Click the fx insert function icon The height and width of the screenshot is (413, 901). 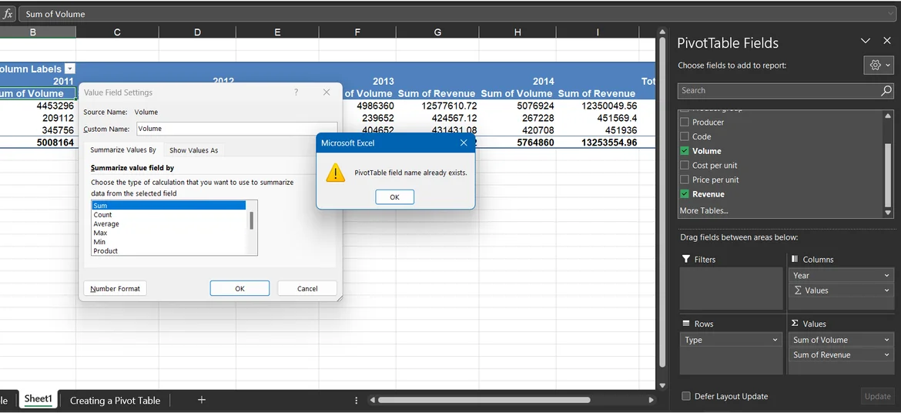8,14
